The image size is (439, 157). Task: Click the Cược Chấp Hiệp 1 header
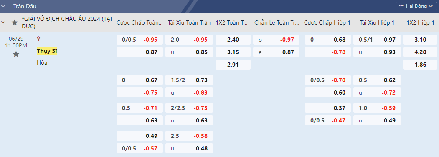tap(327, 22)
